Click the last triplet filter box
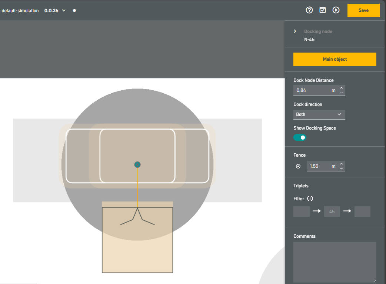Image resolution: width=386 pixels, height=284 pixels. click(x=362, y=212)
